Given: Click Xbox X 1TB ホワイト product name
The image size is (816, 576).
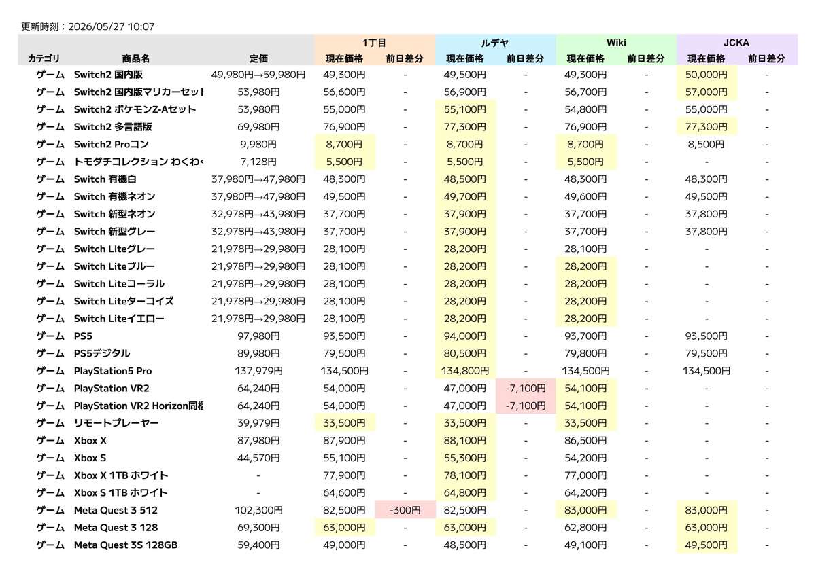Looking at the screenshot, I should [x=121, y=475].
